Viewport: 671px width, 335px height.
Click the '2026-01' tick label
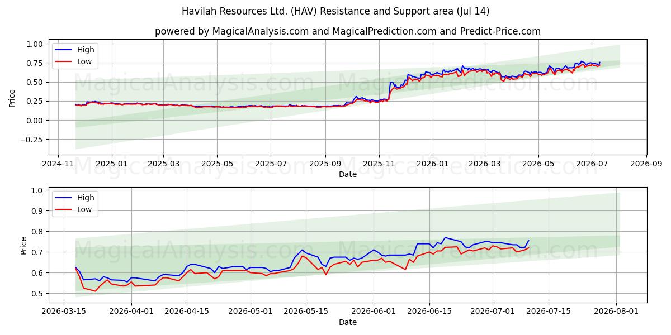point(432,164)
